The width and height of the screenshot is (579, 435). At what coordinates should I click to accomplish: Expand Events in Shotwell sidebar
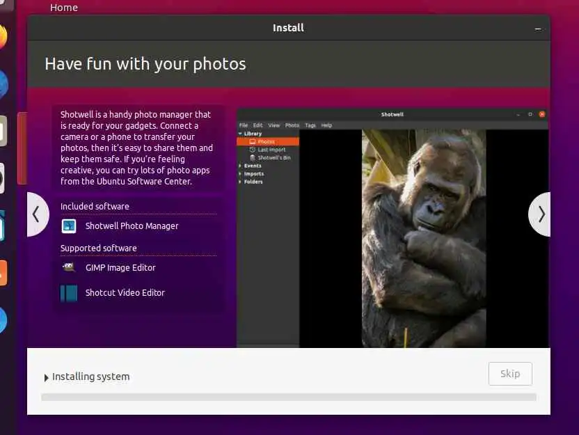pyautogui.click(x=240, y=166)
